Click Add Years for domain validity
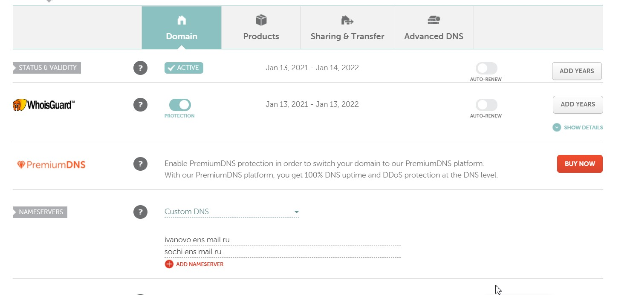633x295 pixels. point(576,71)
